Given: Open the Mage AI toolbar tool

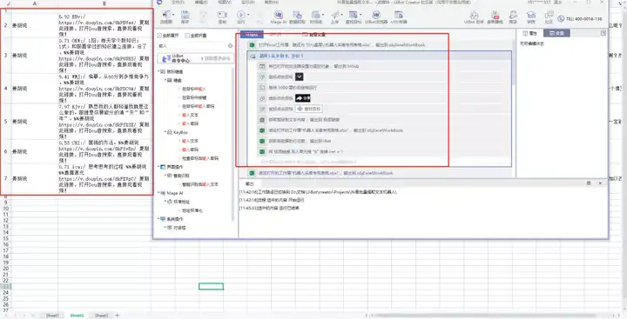Looking at the screenshot, I should click(279, 17).
